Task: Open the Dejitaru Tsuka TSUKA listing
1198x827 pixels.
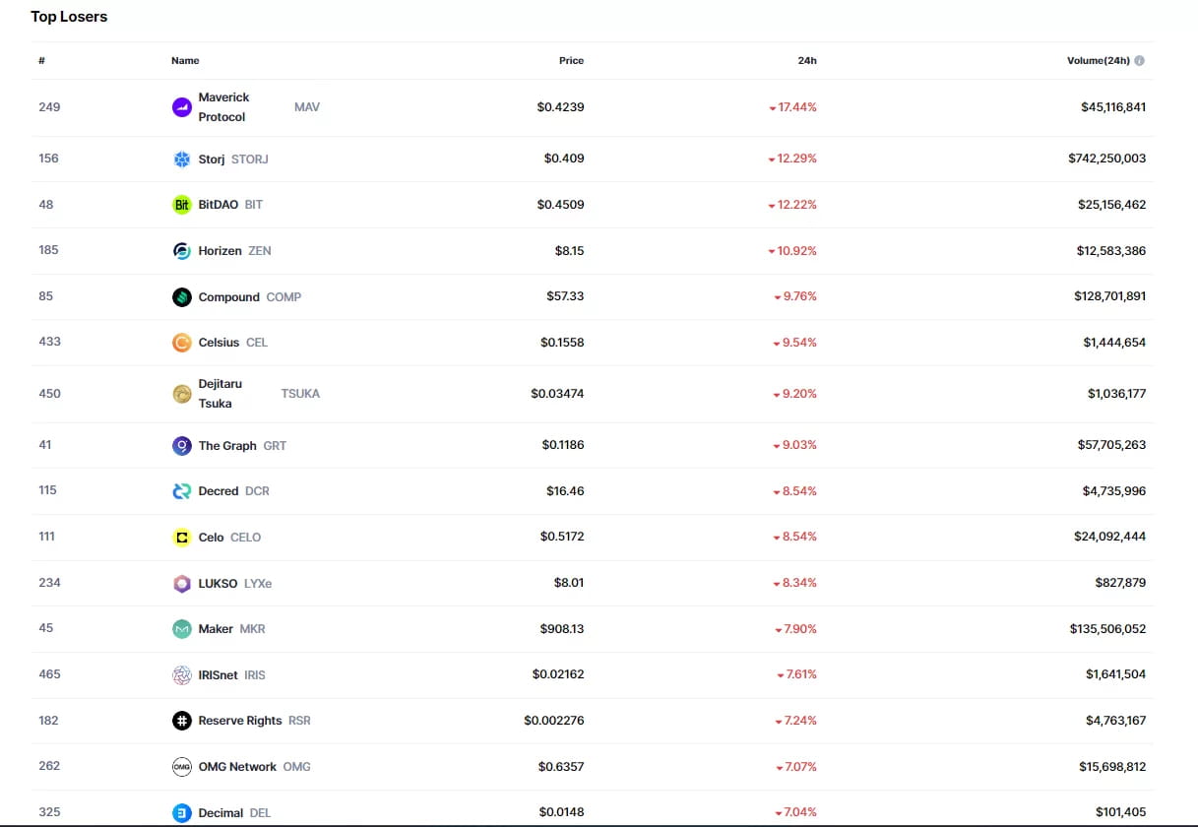Action: point(221,393)
